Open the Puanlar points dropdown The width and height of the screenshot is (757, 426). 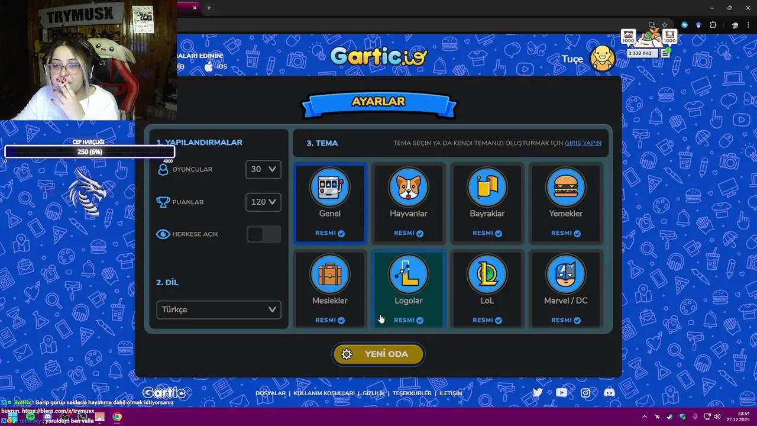(x=263, y=202)
